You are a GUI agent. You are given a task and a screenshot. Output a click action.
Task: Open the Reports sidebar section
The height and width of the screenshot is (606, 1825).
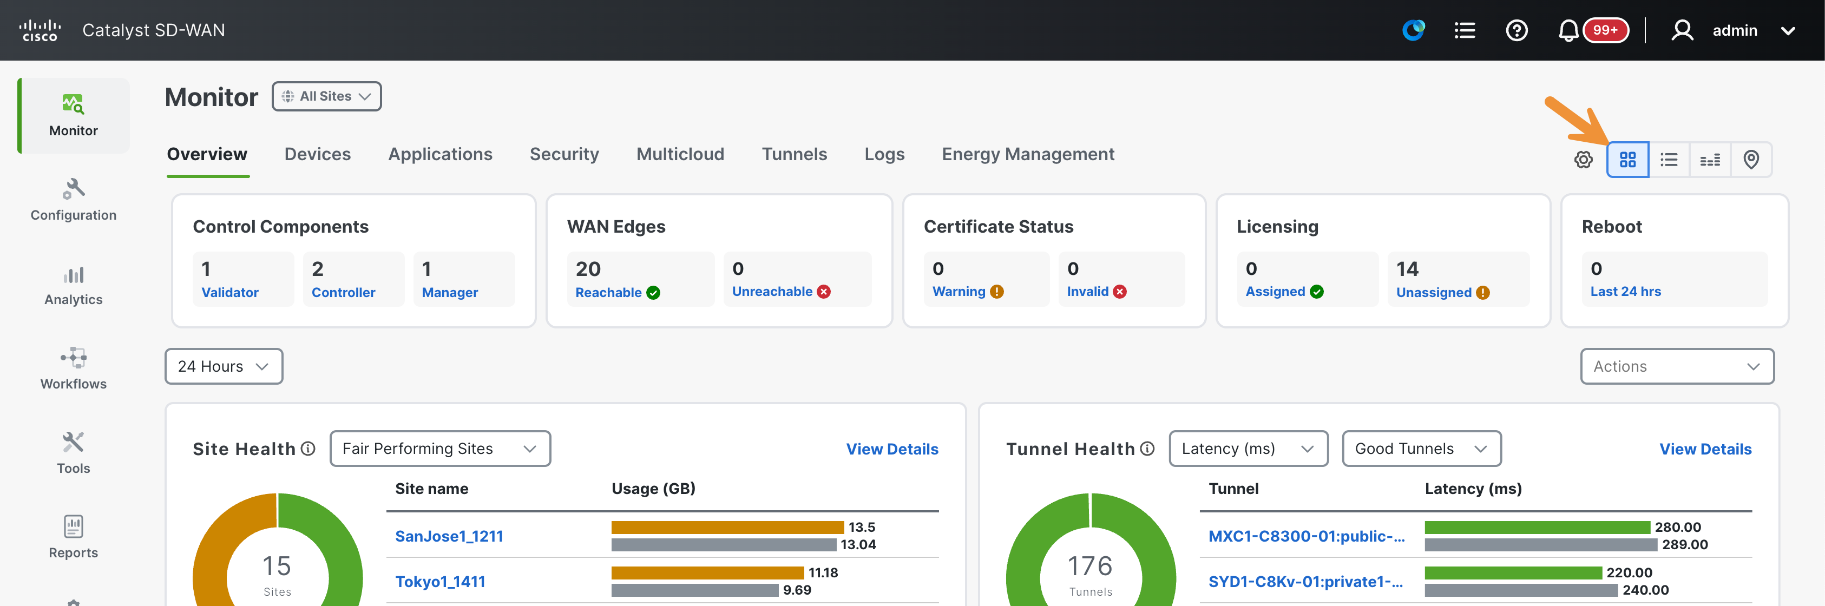(x=73, y=537)
